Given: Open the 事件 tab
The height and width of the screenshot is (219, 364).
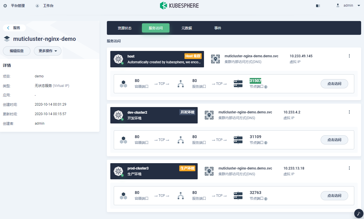Looking at the screenshot, I should (218, 28).
